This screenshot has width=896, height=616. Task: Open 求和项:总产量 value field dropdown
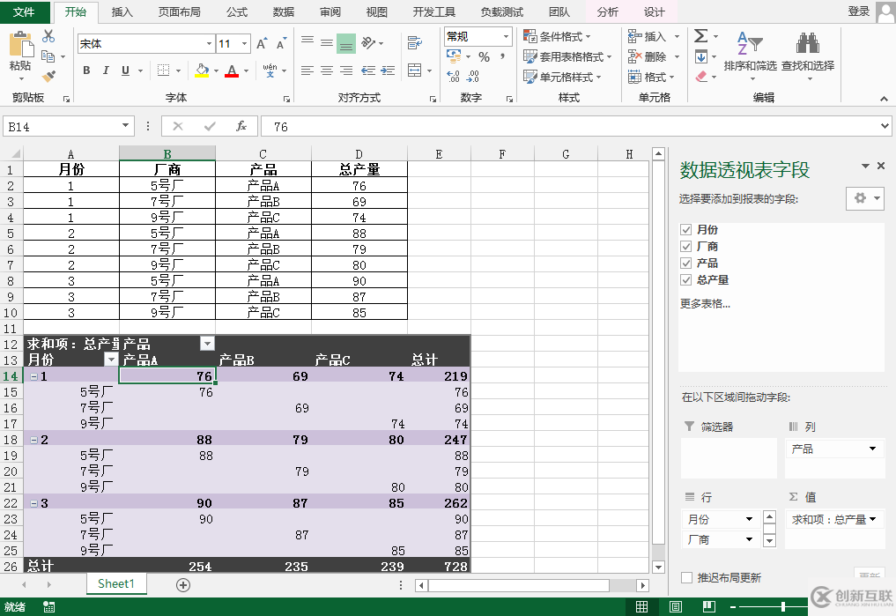point(872,519)
